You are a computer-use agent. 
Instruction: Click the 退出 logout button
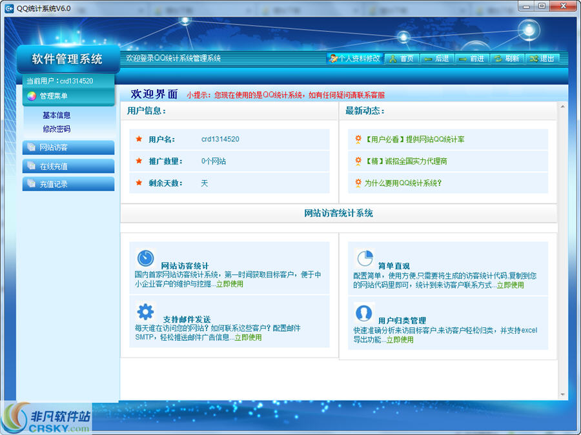542,59
